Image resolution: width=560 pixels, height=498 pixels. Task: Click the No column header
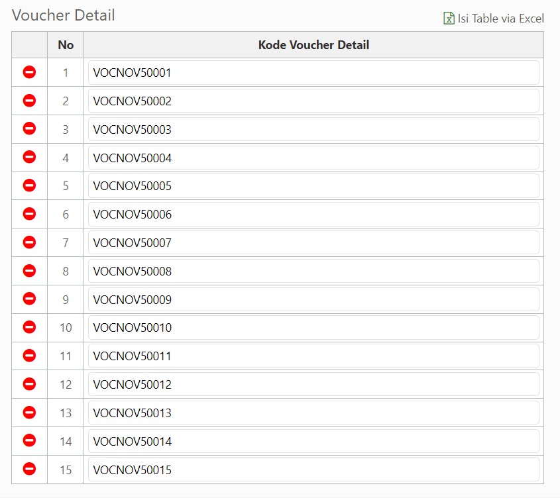[x=66, y=45]
